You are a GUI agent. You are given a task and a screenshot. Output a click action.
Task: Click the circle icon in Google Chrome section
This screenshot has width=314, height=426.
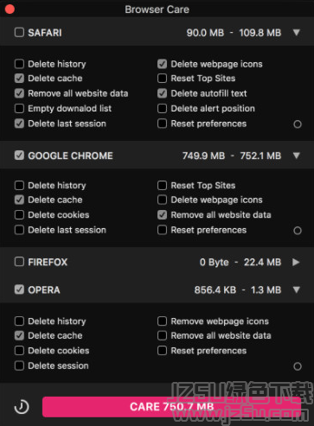298,231
